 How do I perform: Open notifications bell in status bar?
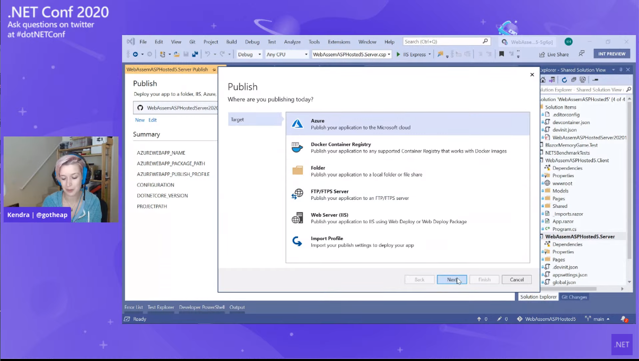(624, 319)
